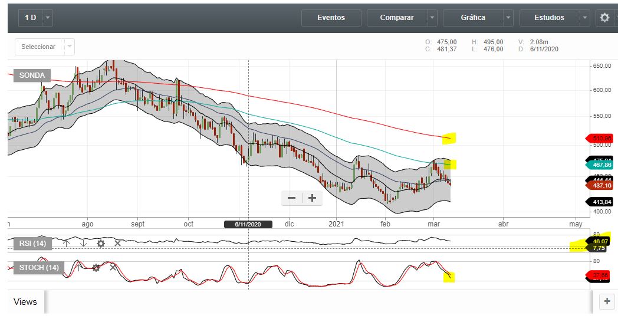The image size is (618, 322).
Task: Zoom in with the plus button
Action: (x=312, y=198)
